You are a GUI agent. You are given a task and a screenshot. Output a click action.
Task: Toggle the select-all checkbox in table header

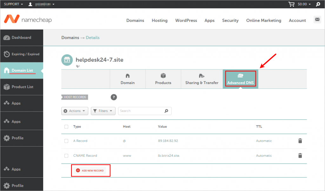click(x=66, y=127)
